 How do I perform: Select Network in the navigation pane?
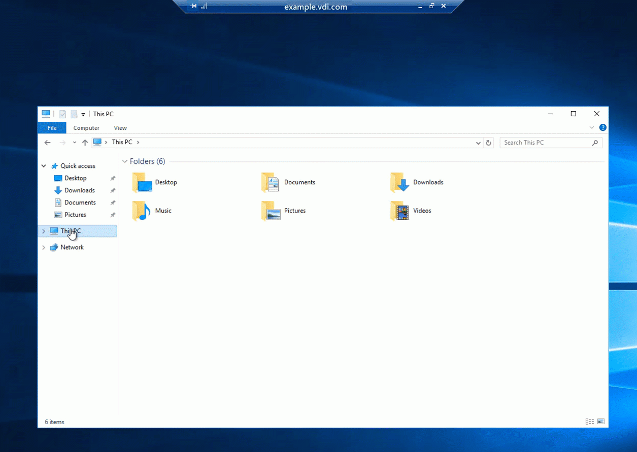(72, 248)
